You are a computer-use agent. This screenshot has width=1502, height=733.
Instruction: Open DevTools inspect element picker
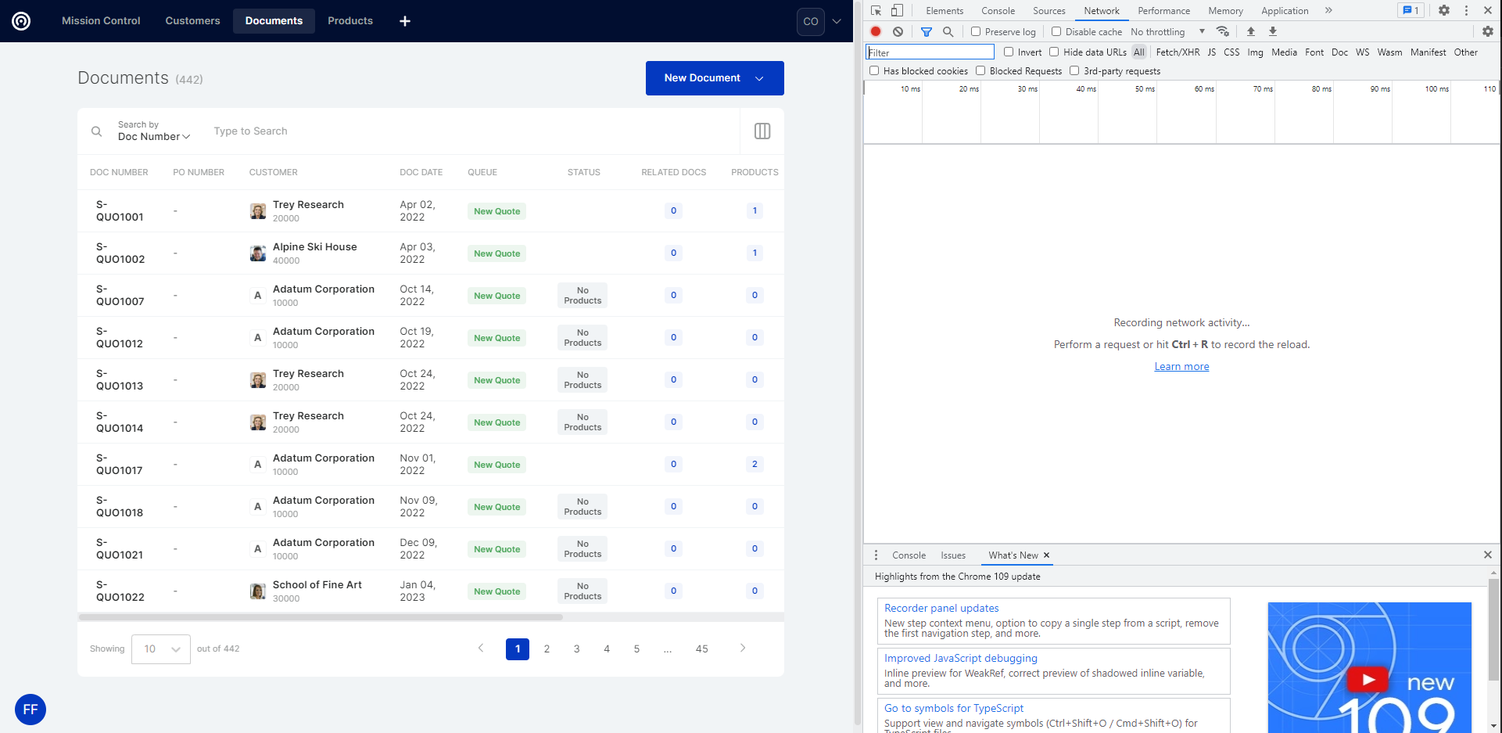click(x=876, y=11)
